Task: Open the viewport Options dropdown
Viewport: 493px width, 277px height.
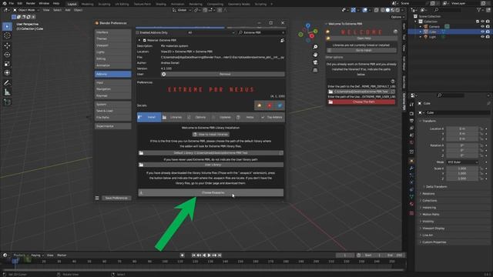Action: coord(397,17)
